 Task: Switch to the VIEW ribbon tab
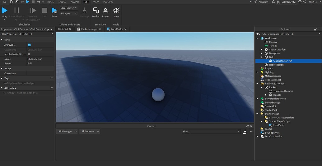point(96,2)
